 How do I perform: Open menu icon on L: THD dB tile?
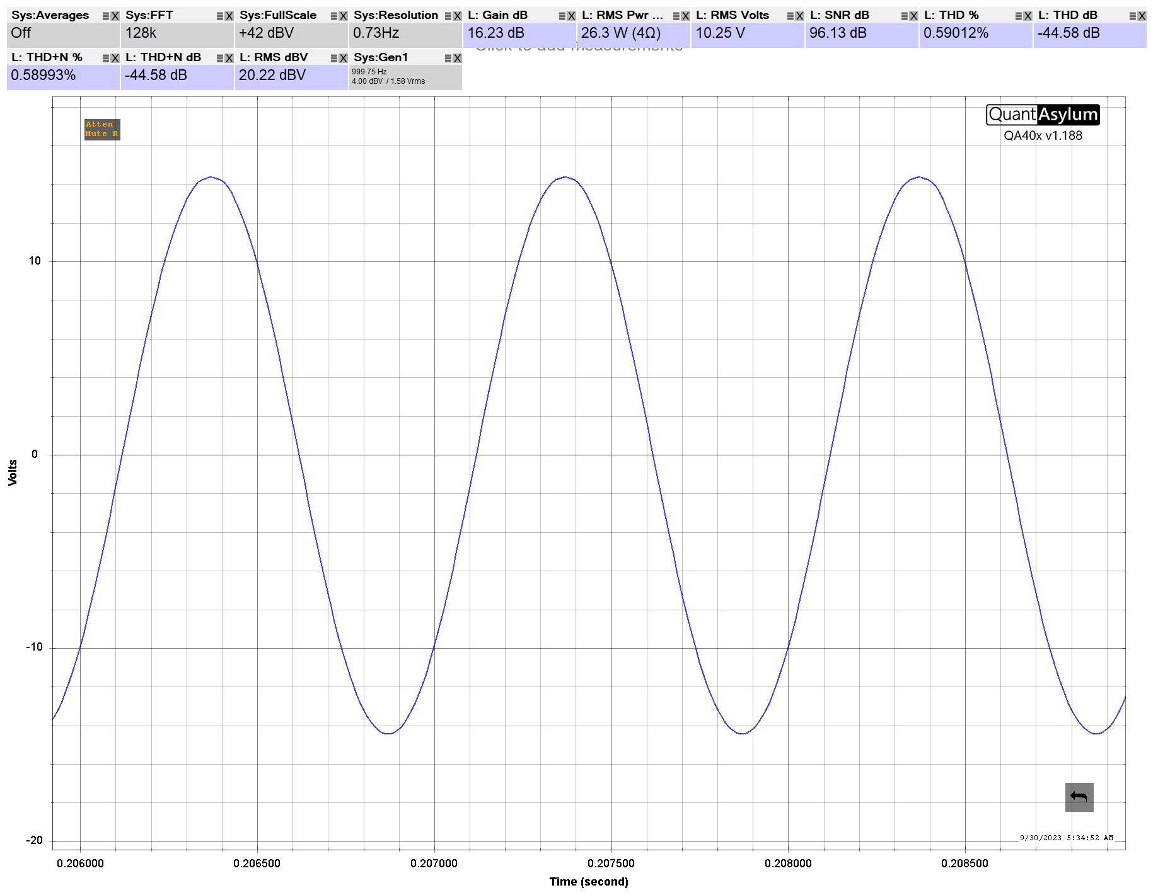coord(1133,16)
